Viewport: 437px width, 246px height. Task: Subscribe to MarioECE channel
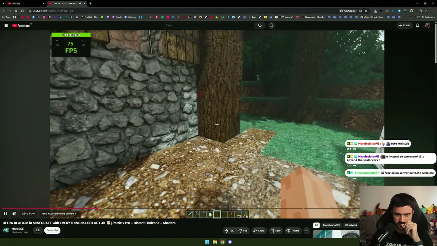click(x=52, y=230)
